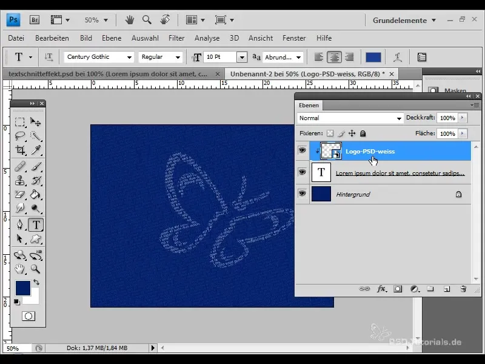Select the Lasso tool
Viewport: 485px width, 364px height.
point(20,136)
